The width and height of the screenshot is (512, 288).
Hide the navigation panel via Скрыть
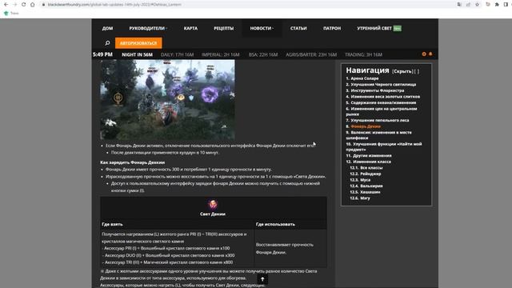click(402, 71)
